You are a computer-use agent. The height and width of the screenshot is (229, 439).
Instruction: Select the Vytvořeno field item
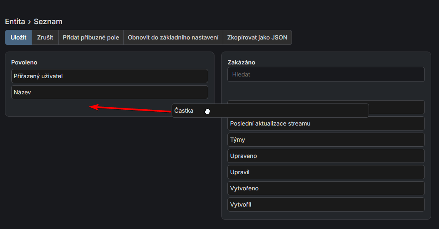click(x=326, y=188)
